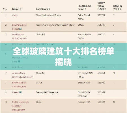The height and width of the screenshot is (113, 127).
Task: Select position number 2 in ESCP row
Action: [x=6, y=25]
